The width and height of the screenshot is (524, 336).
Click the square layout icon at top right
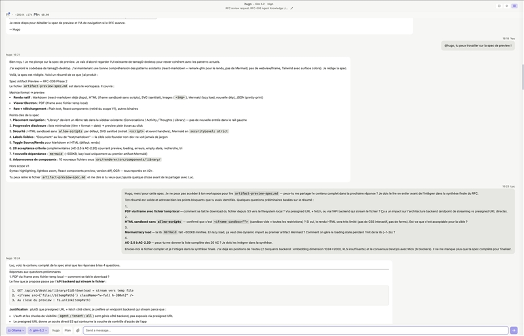point(499,6)
